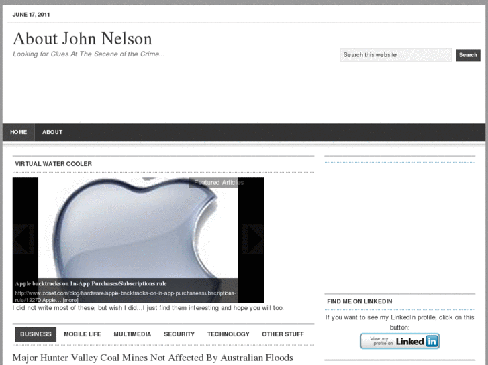
Task: Focus the 'Search this website' field
Action: 395,55
